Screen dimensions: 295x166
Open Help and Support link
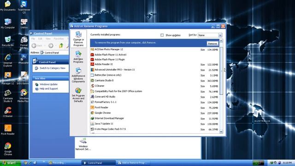tap(49, 89)
